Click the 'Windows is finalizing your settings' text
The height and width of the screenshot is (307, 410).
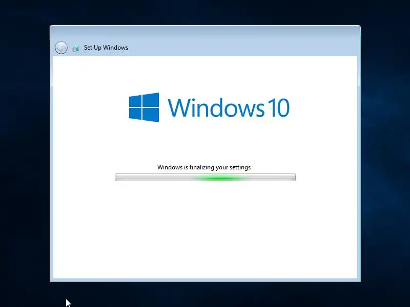click(x=204, y=167)
